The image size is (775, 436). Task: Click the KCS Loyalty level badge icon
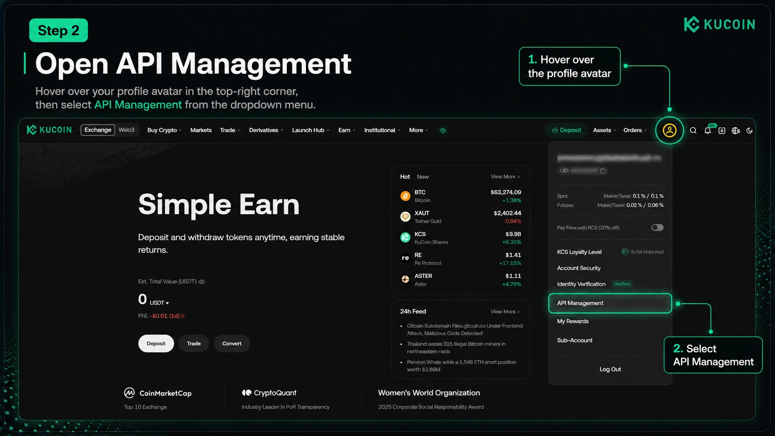point(625,252)
